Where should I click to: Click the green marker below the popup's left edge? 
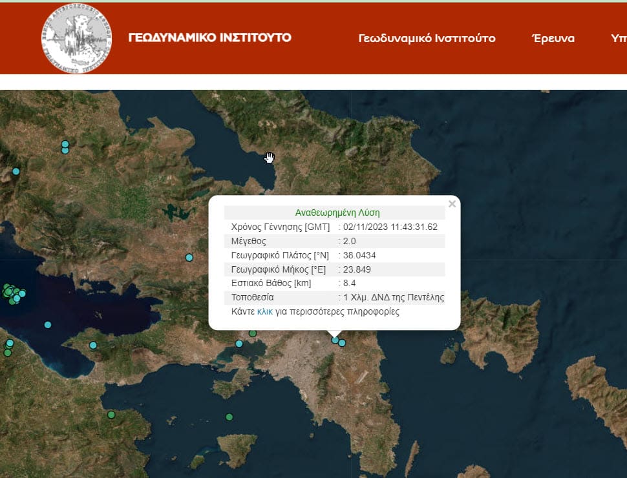pyautogui.click(x=253, y=333)
